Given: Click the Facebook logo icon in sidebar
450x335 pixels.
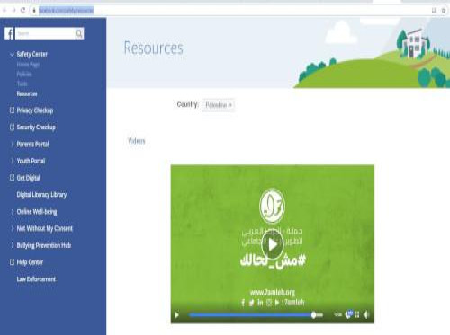Looking at the screenshot, I should tap(9, 33).
